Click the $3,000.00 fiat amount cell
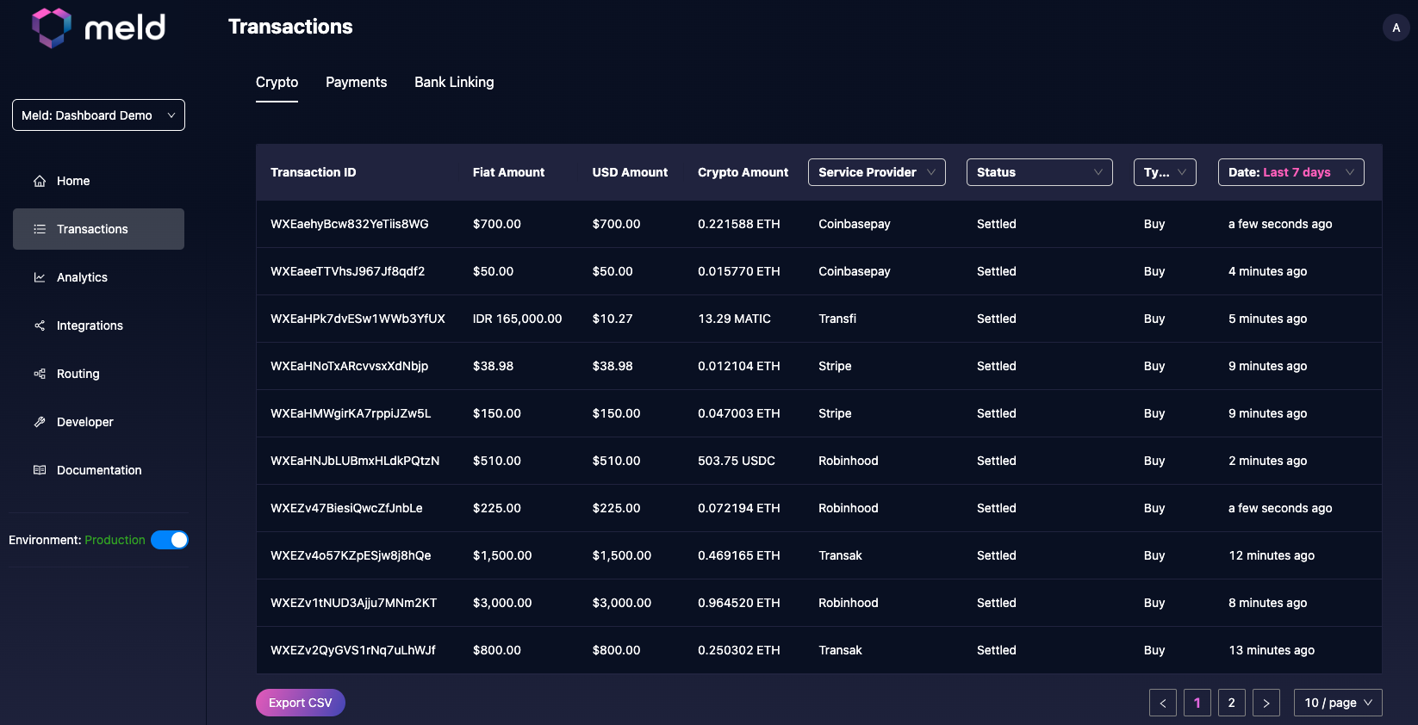 tap(502, 603)
